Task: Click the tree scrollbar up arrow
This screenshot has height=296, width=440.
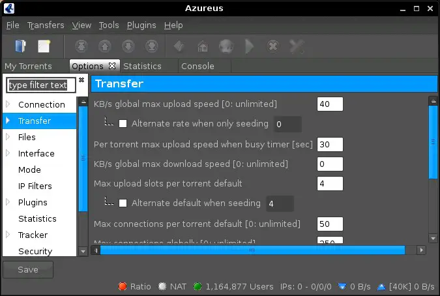Action: point(83,102)
